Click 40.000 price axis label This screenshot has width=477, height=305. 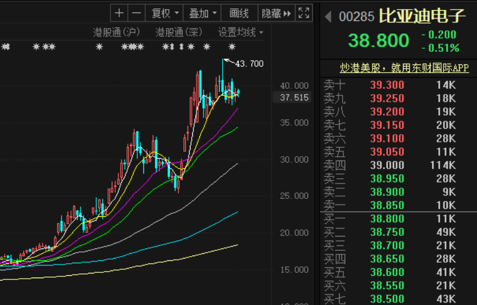(x=294, y=86)
